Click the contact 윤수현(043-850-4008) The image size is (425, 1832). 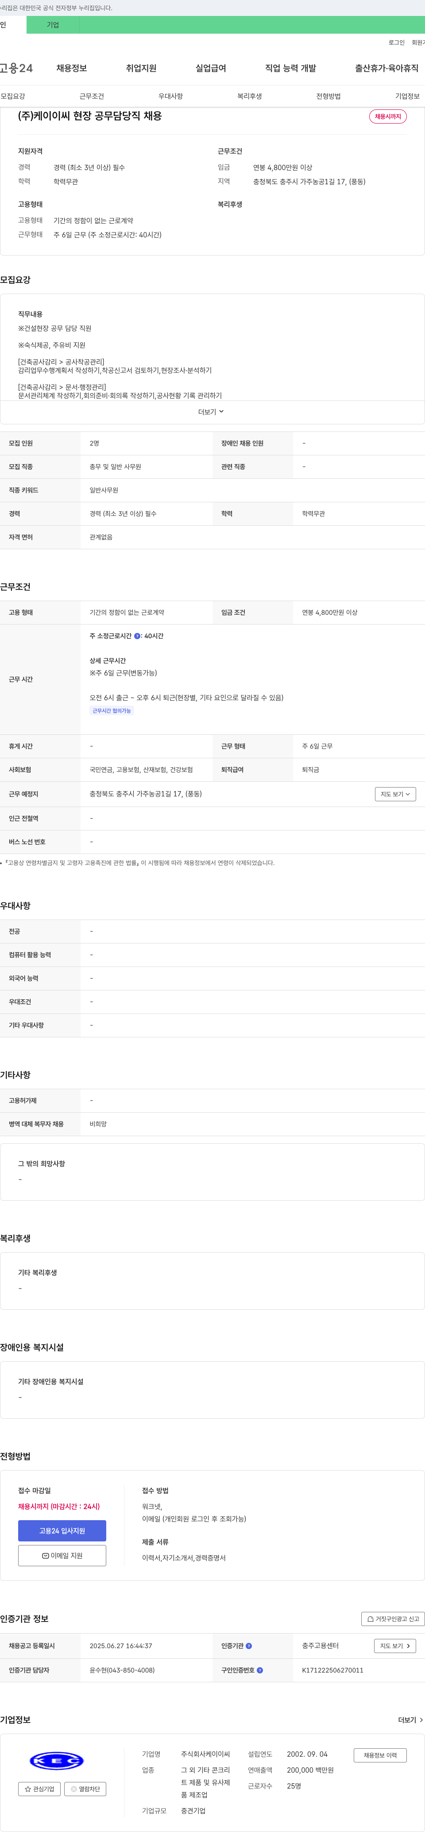point(122,1670)
